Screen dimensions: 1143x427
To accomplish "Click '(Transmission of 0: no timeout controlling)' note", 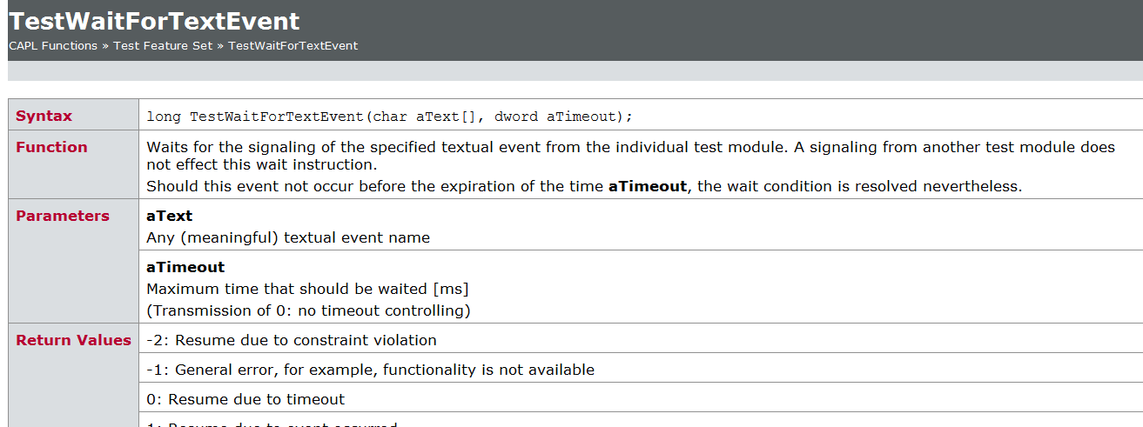I will pos(308,310).
